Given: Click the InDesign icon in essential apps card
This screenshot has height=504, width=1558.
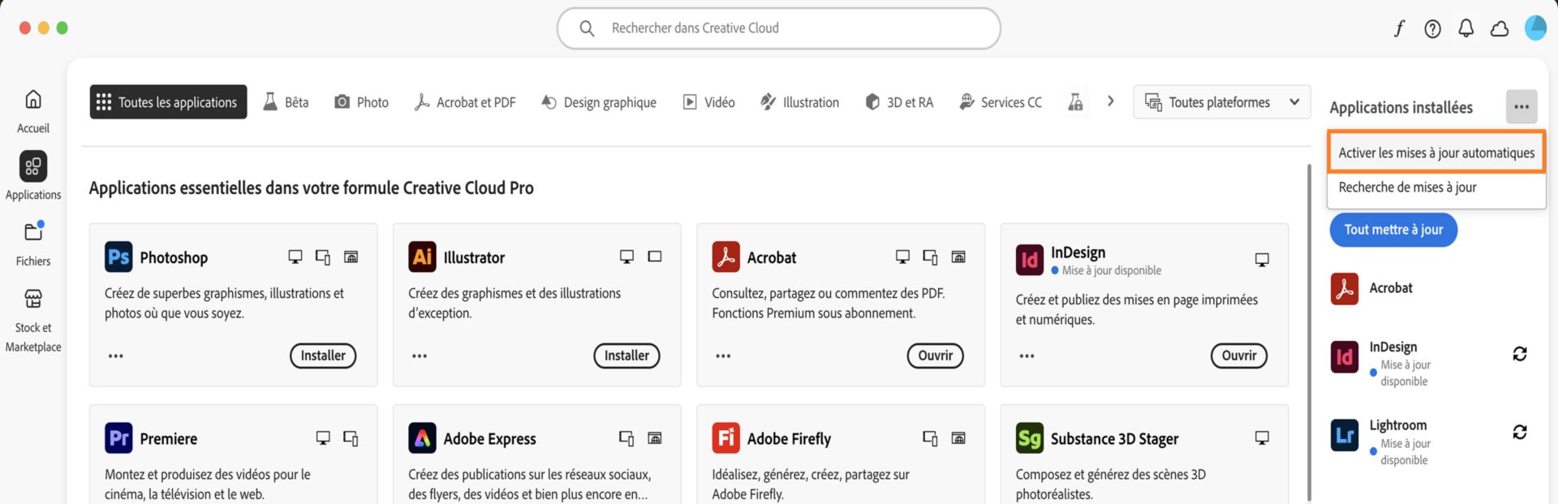Looking at the screenshot, I should (x=1030, y=260).
